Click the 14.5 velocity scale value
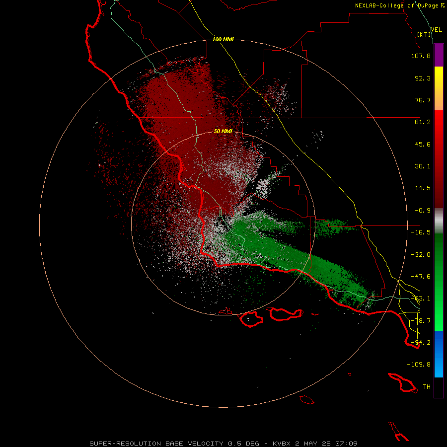Image resolution: width=447 pixels, height=447 pixels. pyautogui.click(x=423, y=188)
